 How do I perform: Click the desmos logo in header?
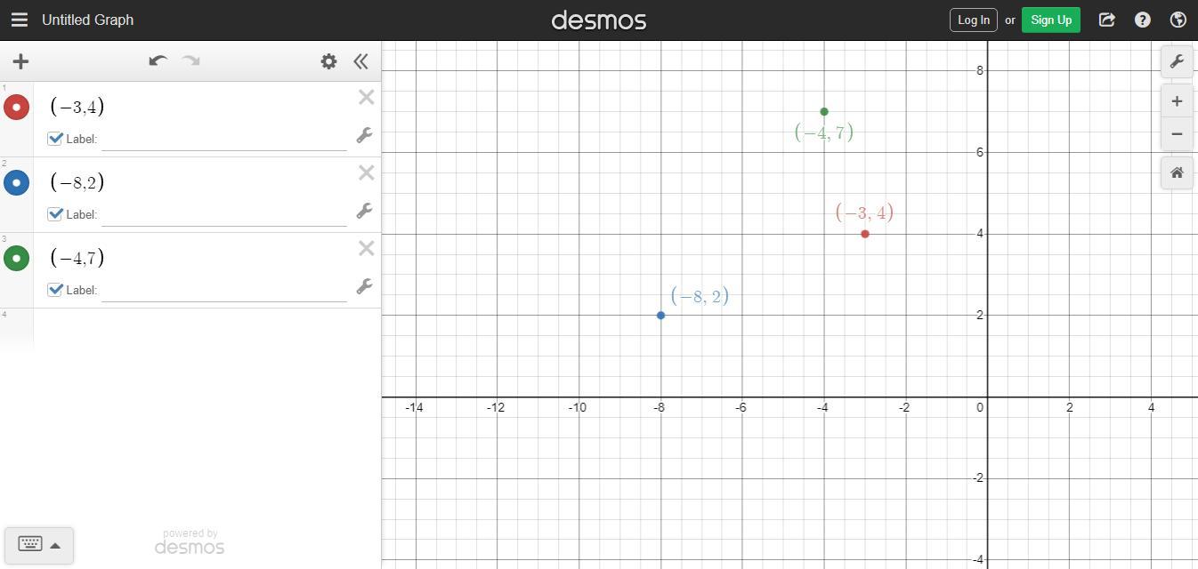(x=599, y=20)
